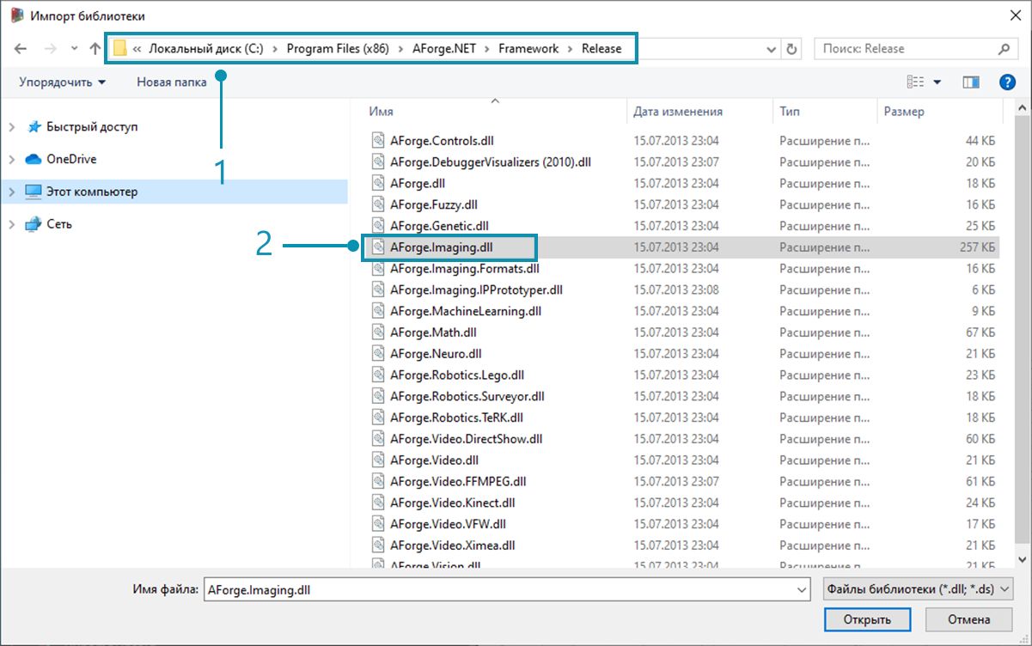Click the OneDrive cloud icon
Screen dimensions: 1032x646
[x=34, y=159]
